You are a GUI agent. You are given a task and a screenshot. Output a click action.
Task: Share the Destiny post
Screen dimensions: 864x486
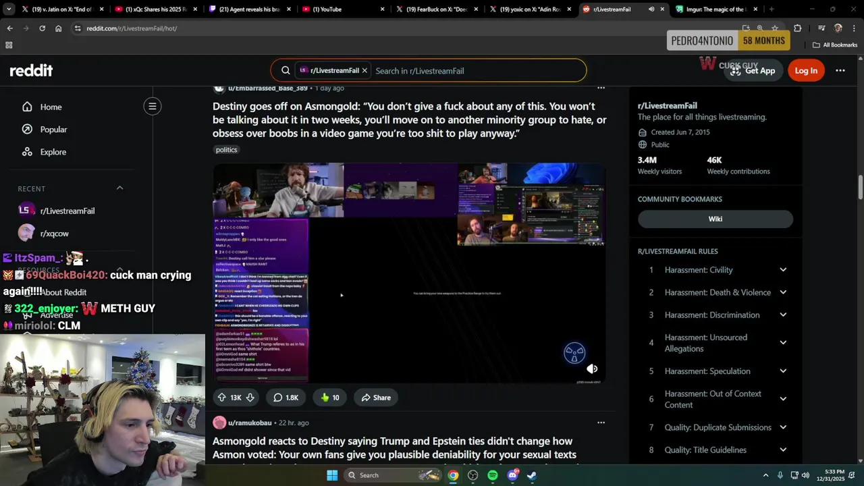tap(376, 398)
